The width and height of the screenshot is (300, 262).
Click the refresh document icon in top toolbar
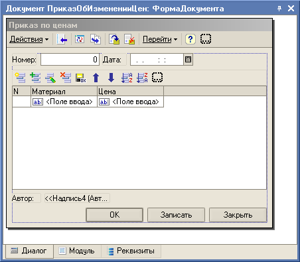(80, 39)
